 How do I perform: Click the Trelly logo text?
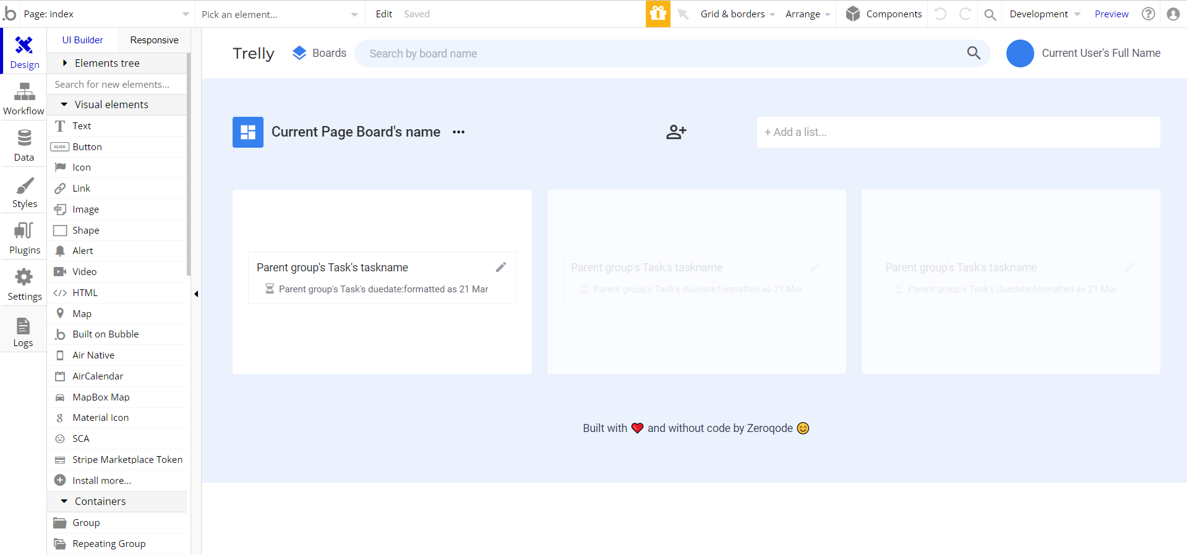(x=254, y=53)
